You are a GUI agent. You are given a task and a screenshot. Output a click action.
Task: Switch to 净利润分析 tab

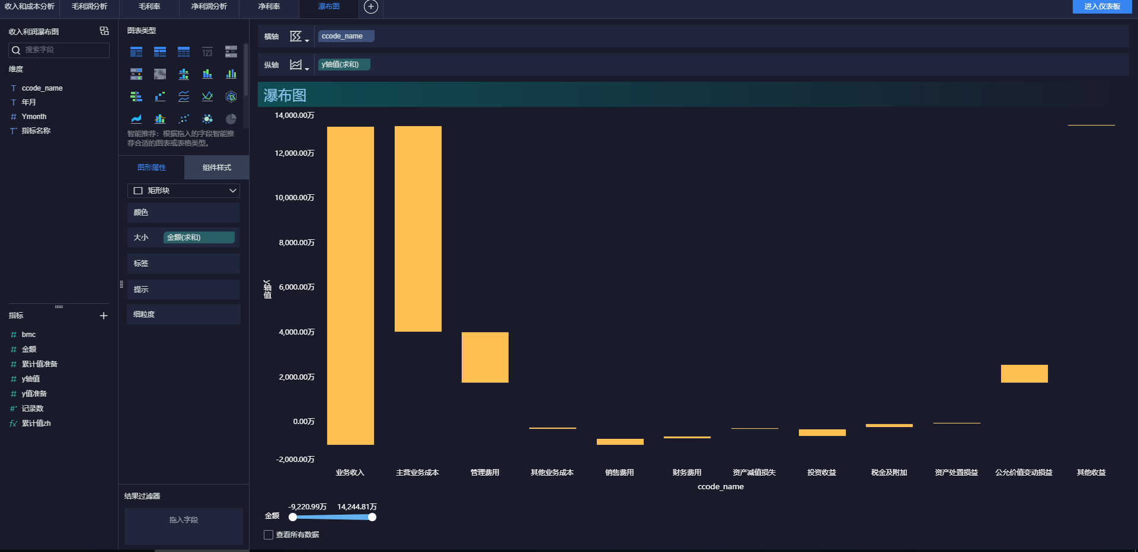209,7
